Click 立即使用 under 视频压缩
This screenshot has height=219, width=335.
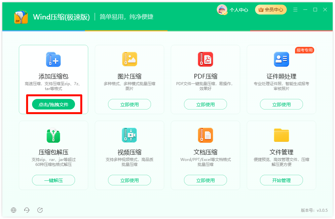[130, 180]
